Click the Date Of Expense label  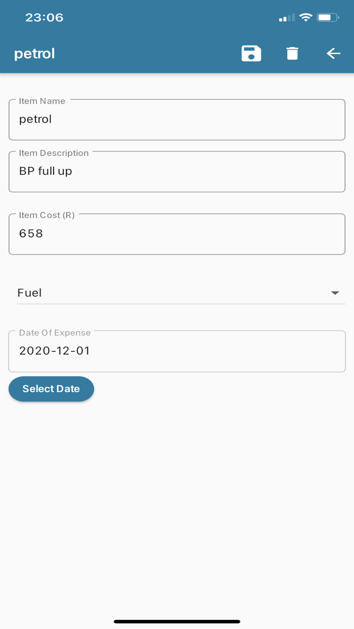tap(55, 333)
